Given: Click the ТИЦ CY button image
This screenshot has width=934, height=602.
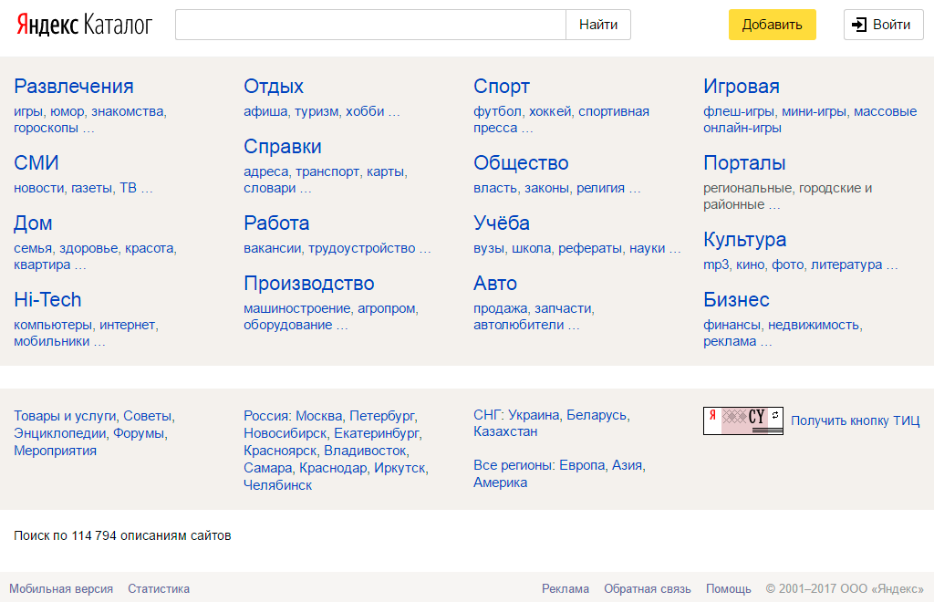Looking at the screenshot, I should (x=742, y=421).
